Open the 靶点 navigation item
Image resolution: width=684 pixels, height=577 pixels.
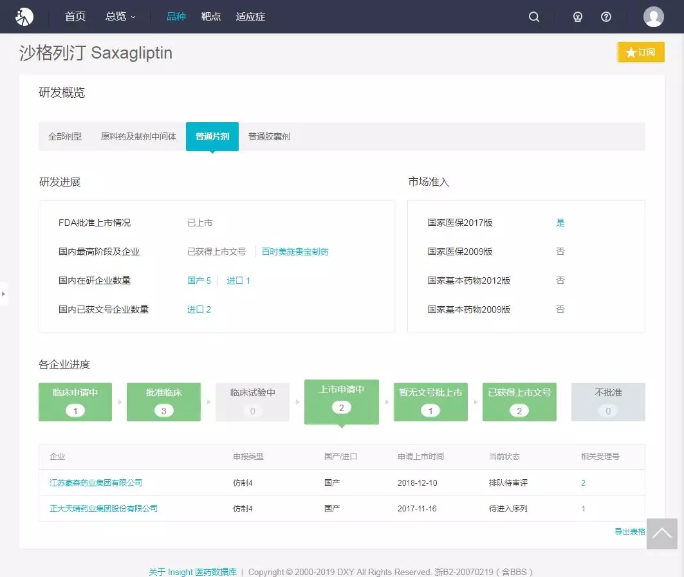coord(210,17)
